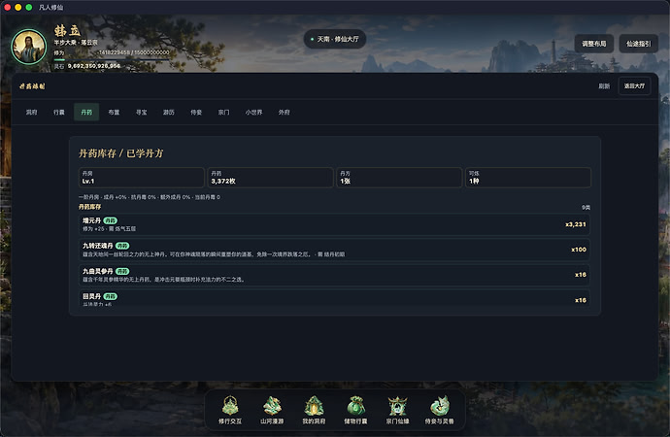Switch to the 洞府 tab
Screen dimensions: 670x437
[x=32, y=113]
